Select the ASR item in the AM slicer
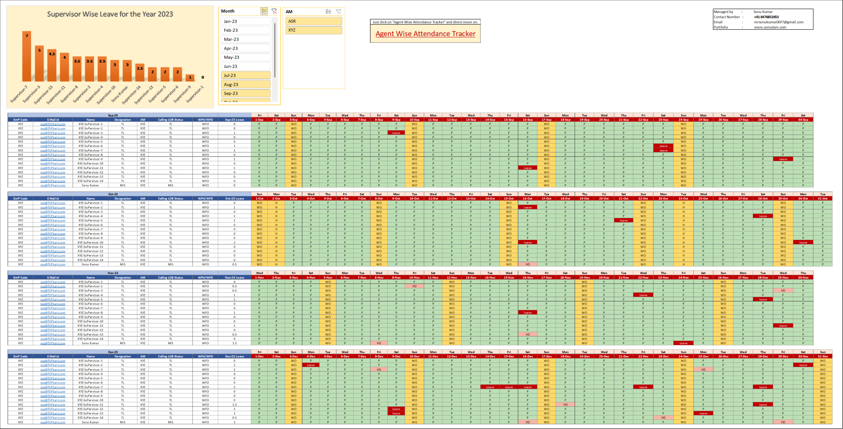Viewport: 843px width, 429px height. pos(313,21)
